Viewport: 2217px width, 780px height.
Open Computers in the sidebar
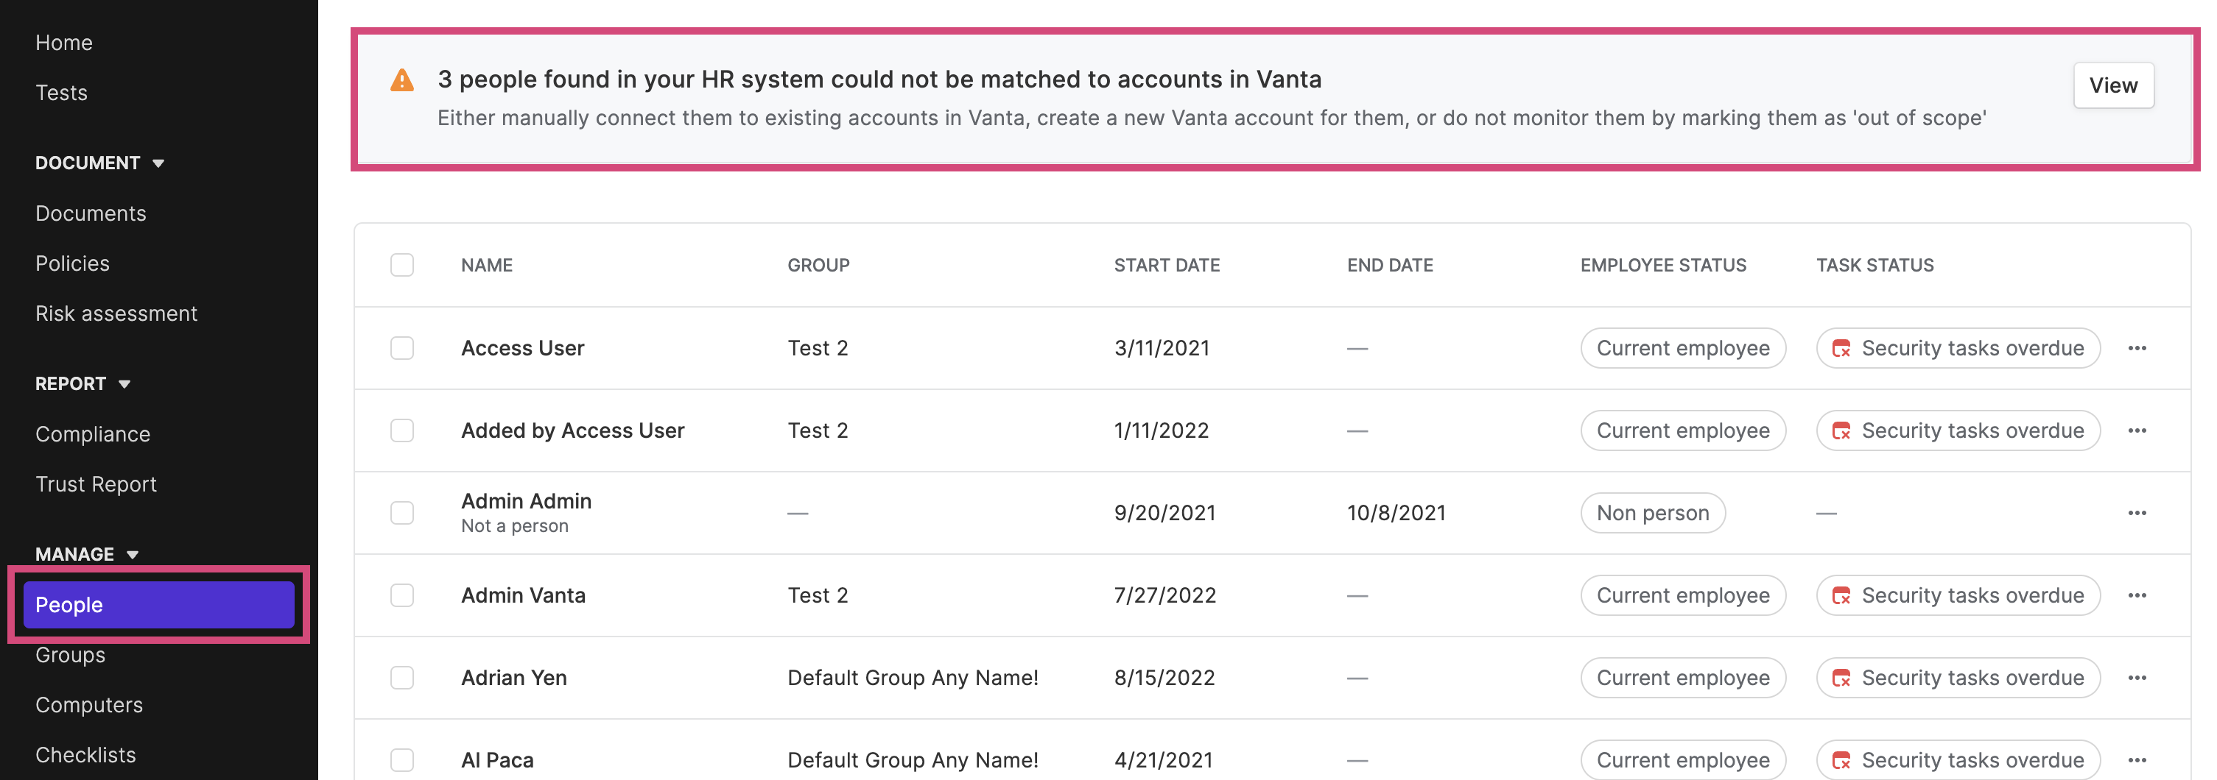pos(88,705)
